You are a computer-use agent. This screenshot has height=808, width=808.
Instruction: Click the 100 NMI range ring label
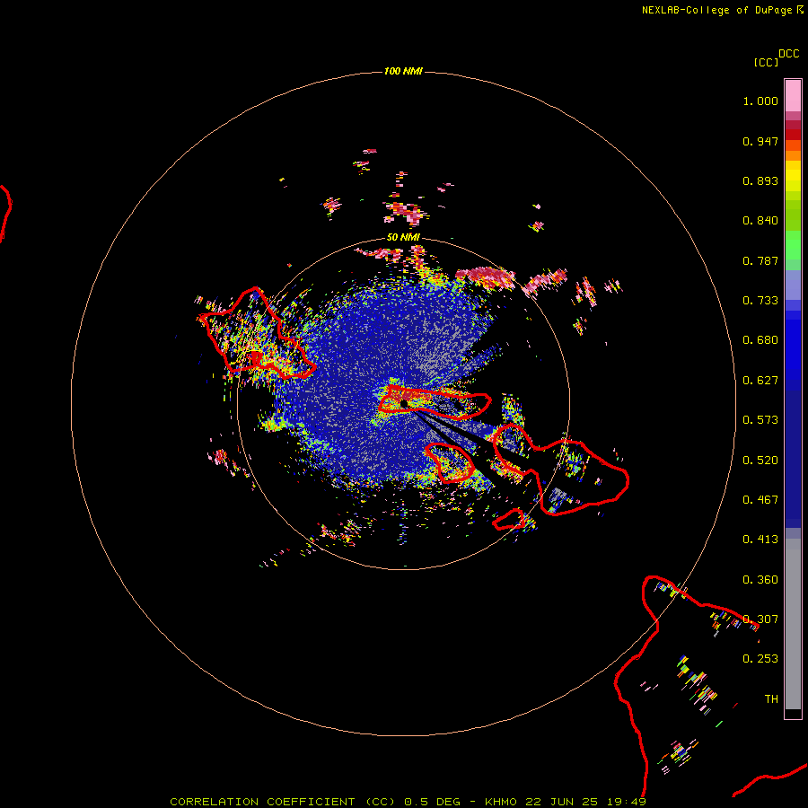click(x=403, y=71)
